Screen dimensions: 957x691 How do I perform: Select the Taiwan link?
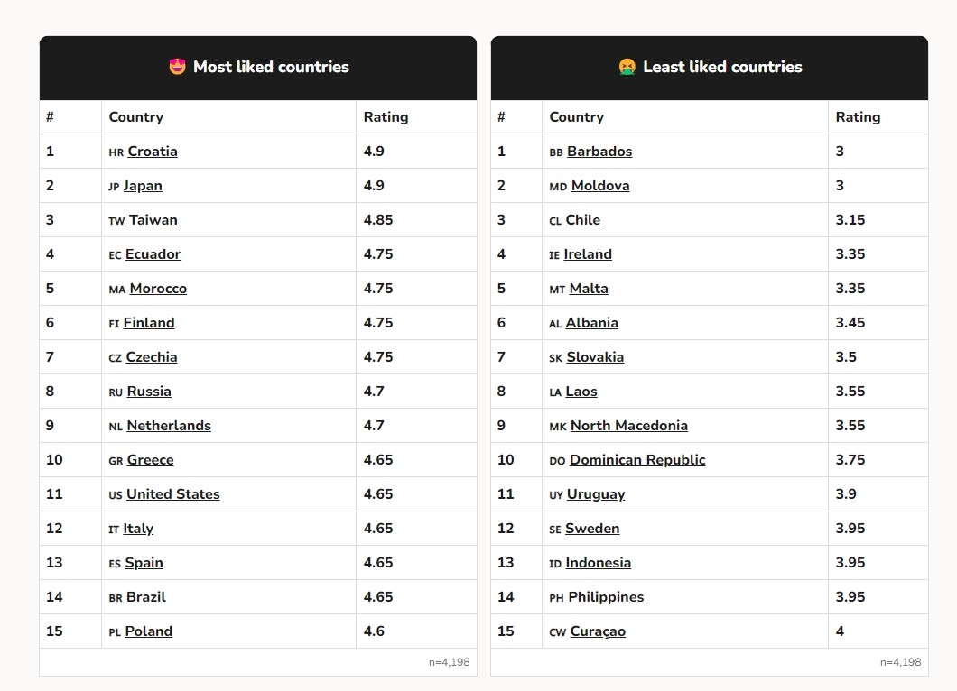153,219
